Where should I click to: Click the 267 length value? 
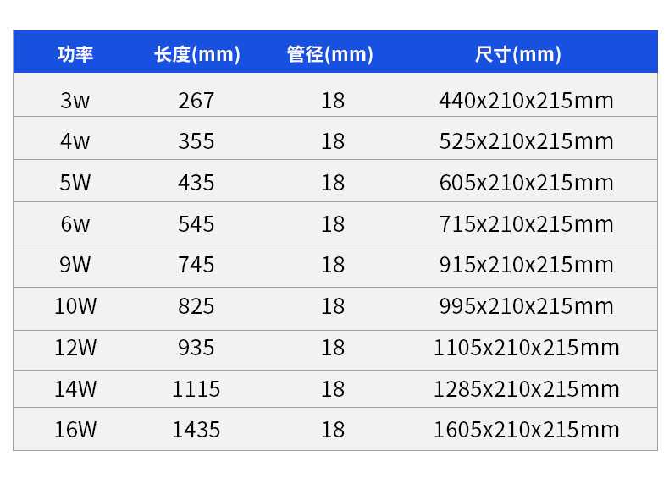[196, 101]
